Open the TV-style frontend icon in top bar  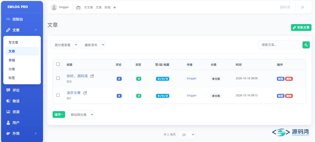(78, 8)
